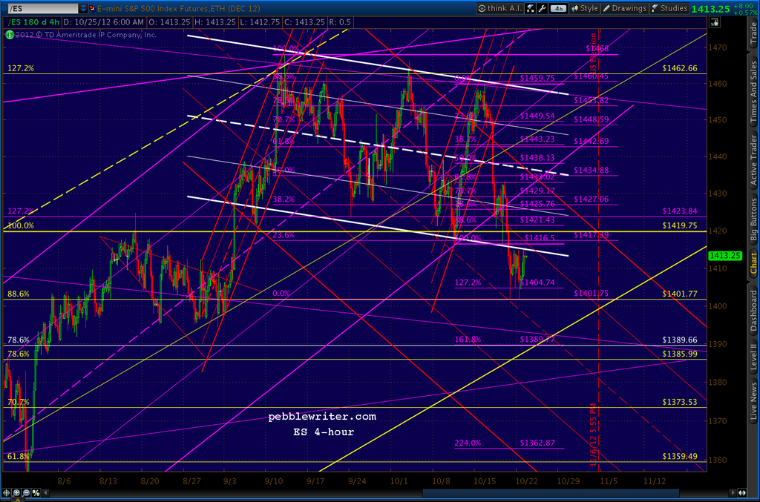The width and height of the screenshot is (760, 502).
Task: Zoom in with the magnifier plus icon
Action: (x=16, y=493)
